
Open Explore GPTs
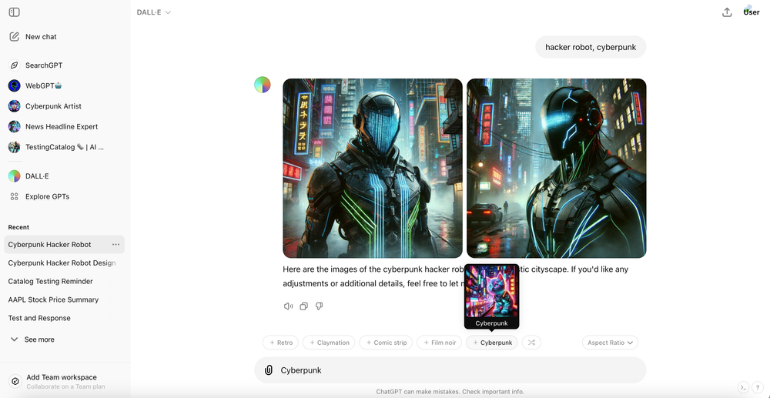46,196
